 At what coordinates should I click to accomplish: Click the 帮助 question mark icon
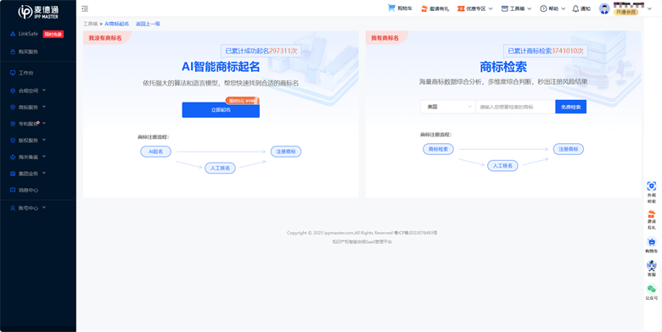543,8
